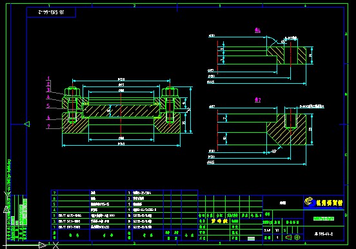
Task: Click parts list row 5 item number
Action: 54,204
